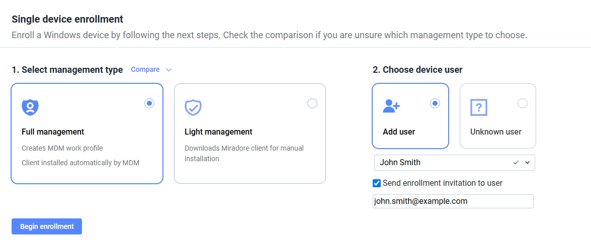This screenshot has width=591, height=244.
Task: Expand the Compare chevron arrow
Action: click(x=168, y=70)
